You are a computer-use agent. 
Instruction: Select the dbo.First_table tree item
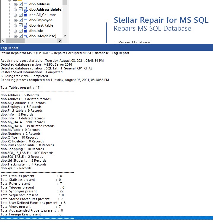tap(41, 25)
